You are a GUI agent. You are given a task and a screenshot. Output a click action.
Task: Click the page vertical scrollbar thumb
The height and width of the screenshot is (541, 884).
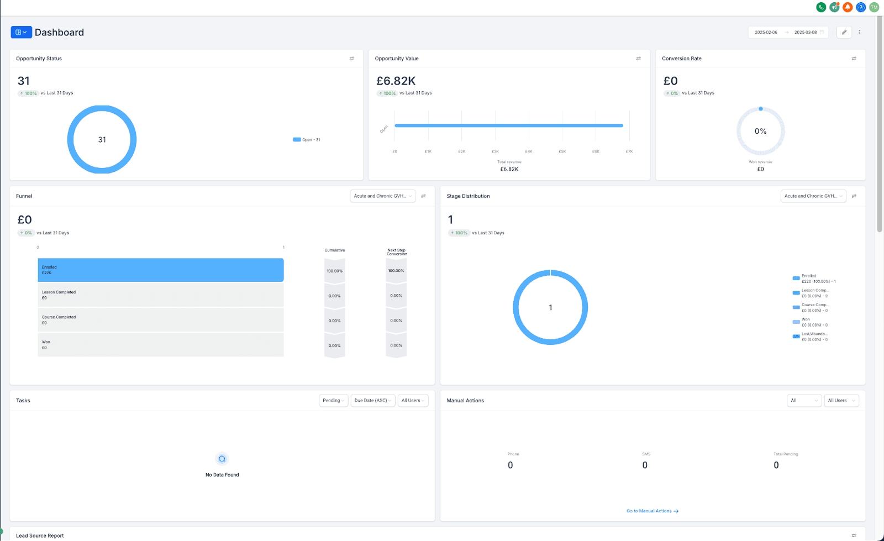(880, 124)
